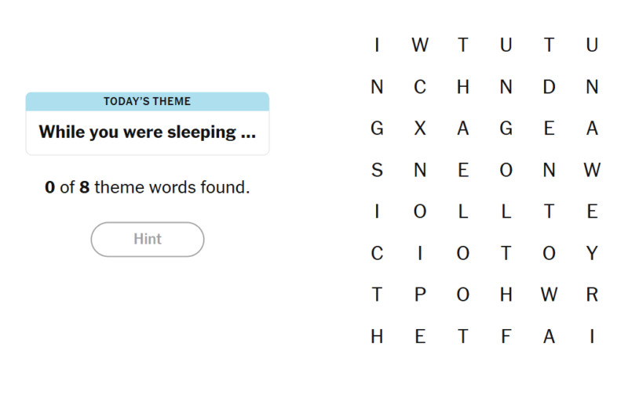Click the C in the second row
Image resolution: width=628 pixels, height=405 pixels.
[x=420, y=87]
